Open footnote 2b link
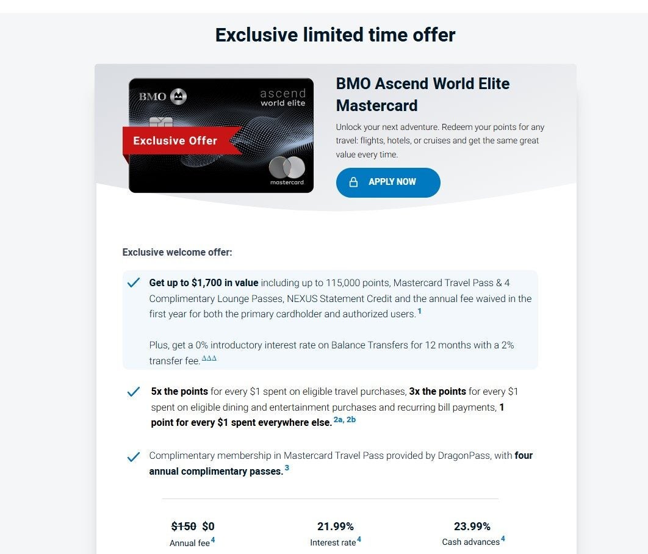648x554 pixels. click(x=351, y=420)
